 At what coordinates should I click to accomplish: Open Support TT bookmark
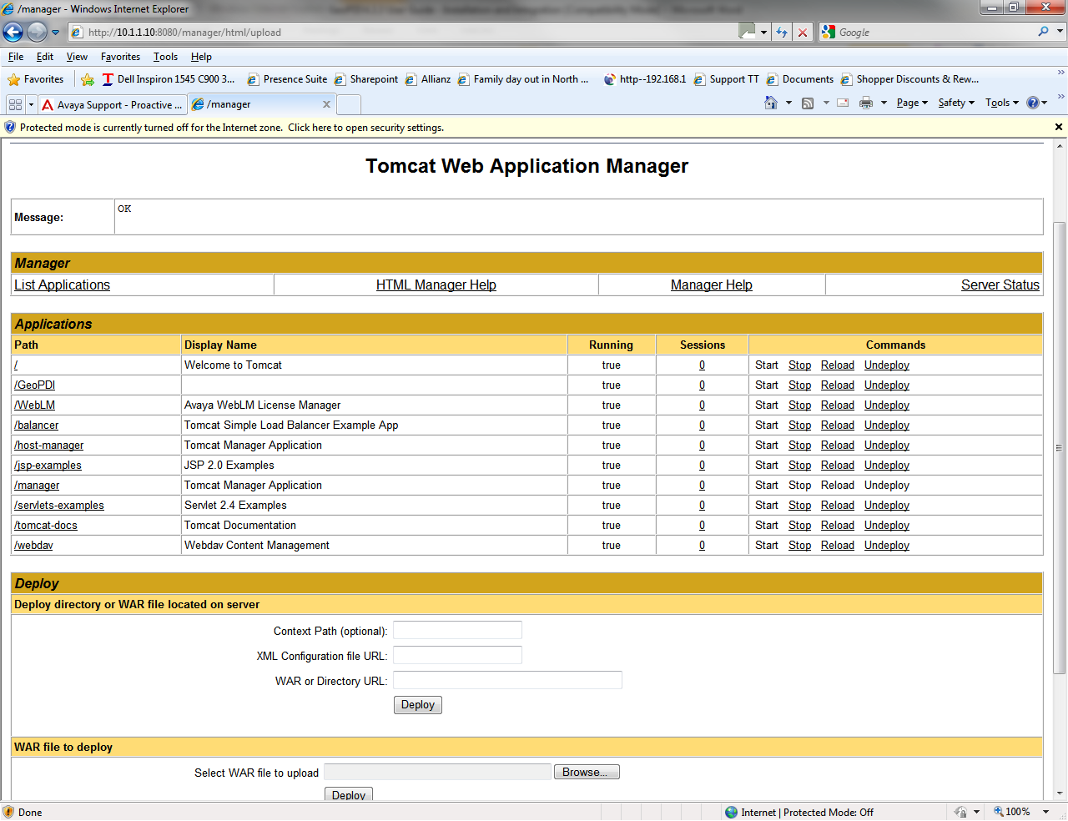coord(727,79)
